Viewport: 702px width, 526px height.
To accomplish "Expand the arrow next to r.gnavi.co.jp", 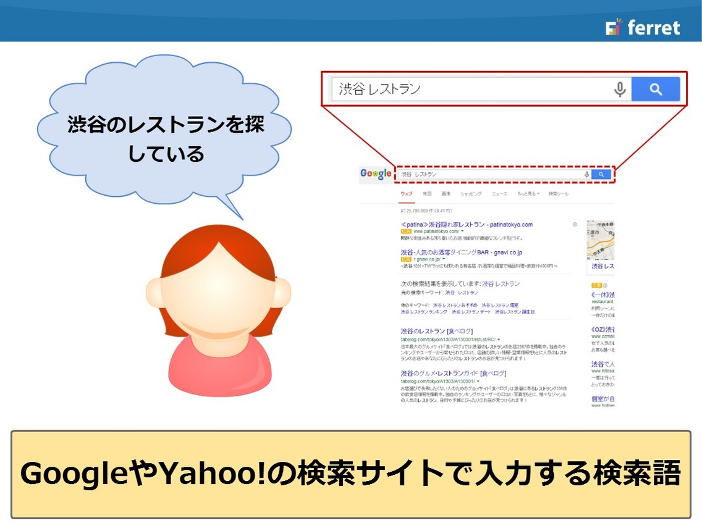I will coord(444,259).
